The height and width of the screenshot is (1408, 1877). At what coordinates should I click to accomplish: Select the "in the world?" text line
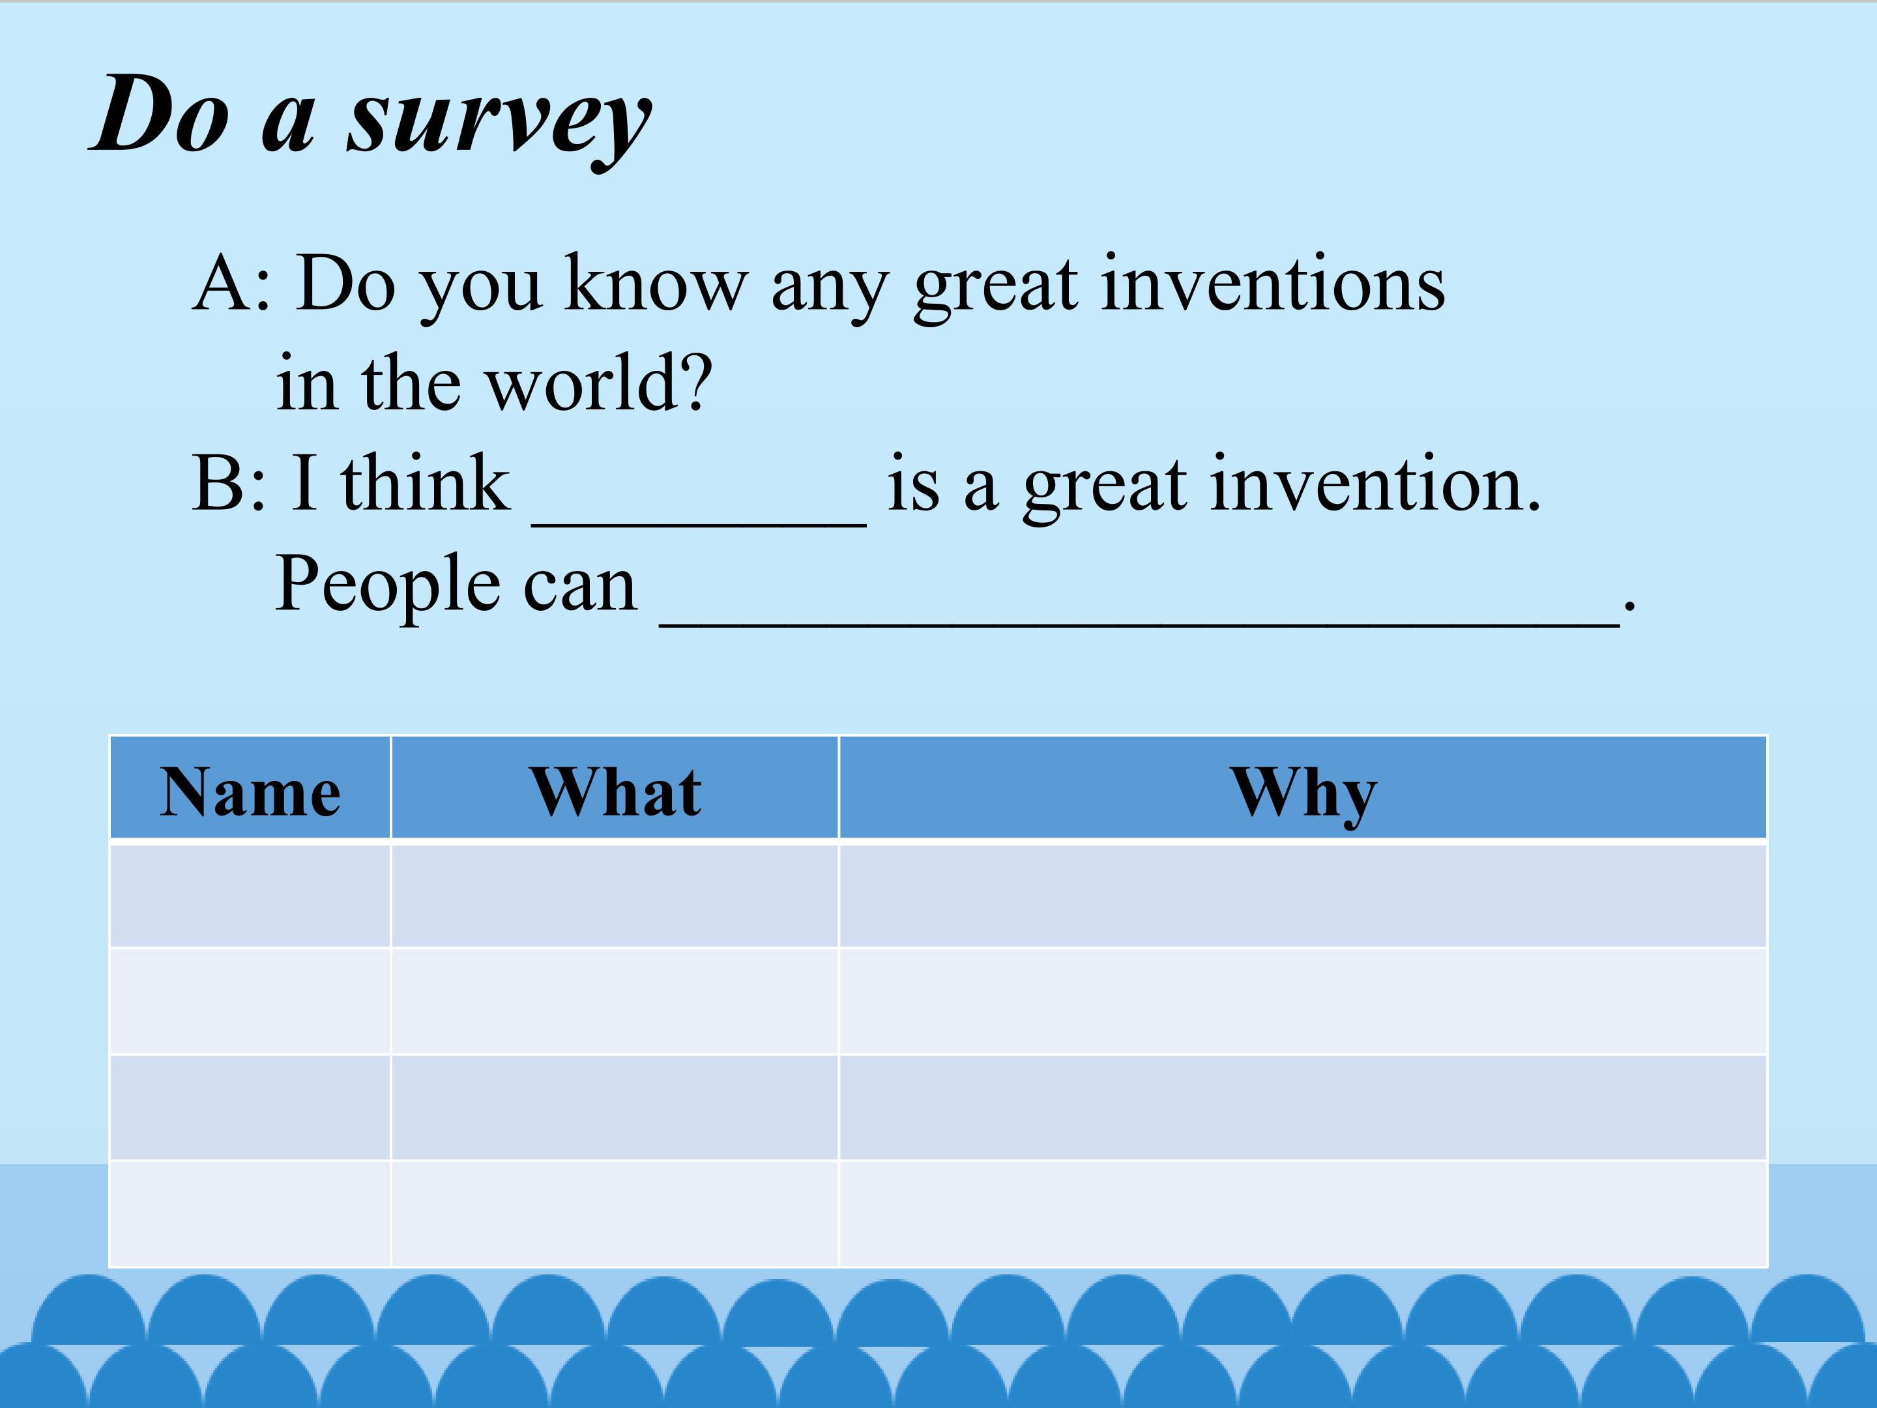[494, 383]
